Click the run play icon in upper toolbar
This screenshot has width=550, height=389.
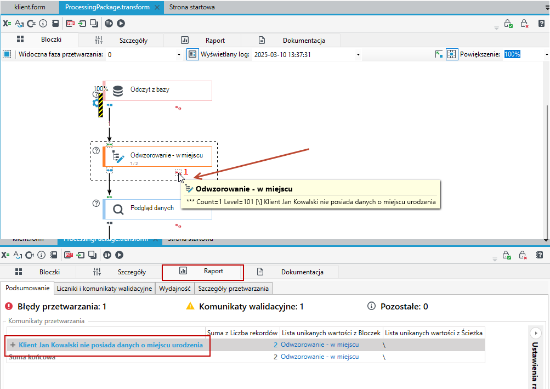(121, 24)
